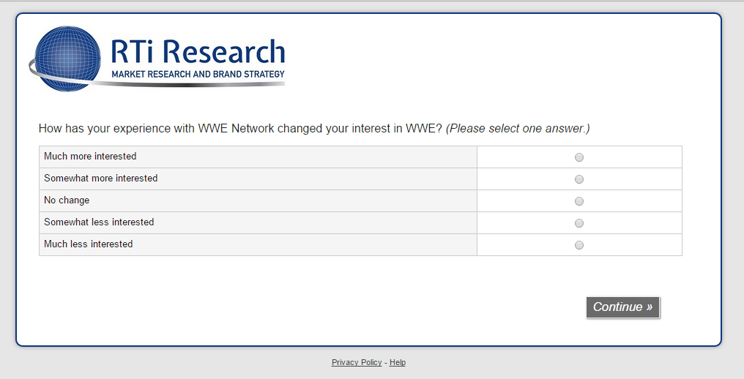Click the RTi Research wordmark text

(x=198, y=52)
